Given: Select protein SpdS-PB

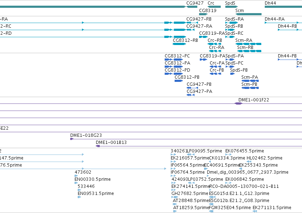Looking at the screenshot, I should click(x=239, y=70).
